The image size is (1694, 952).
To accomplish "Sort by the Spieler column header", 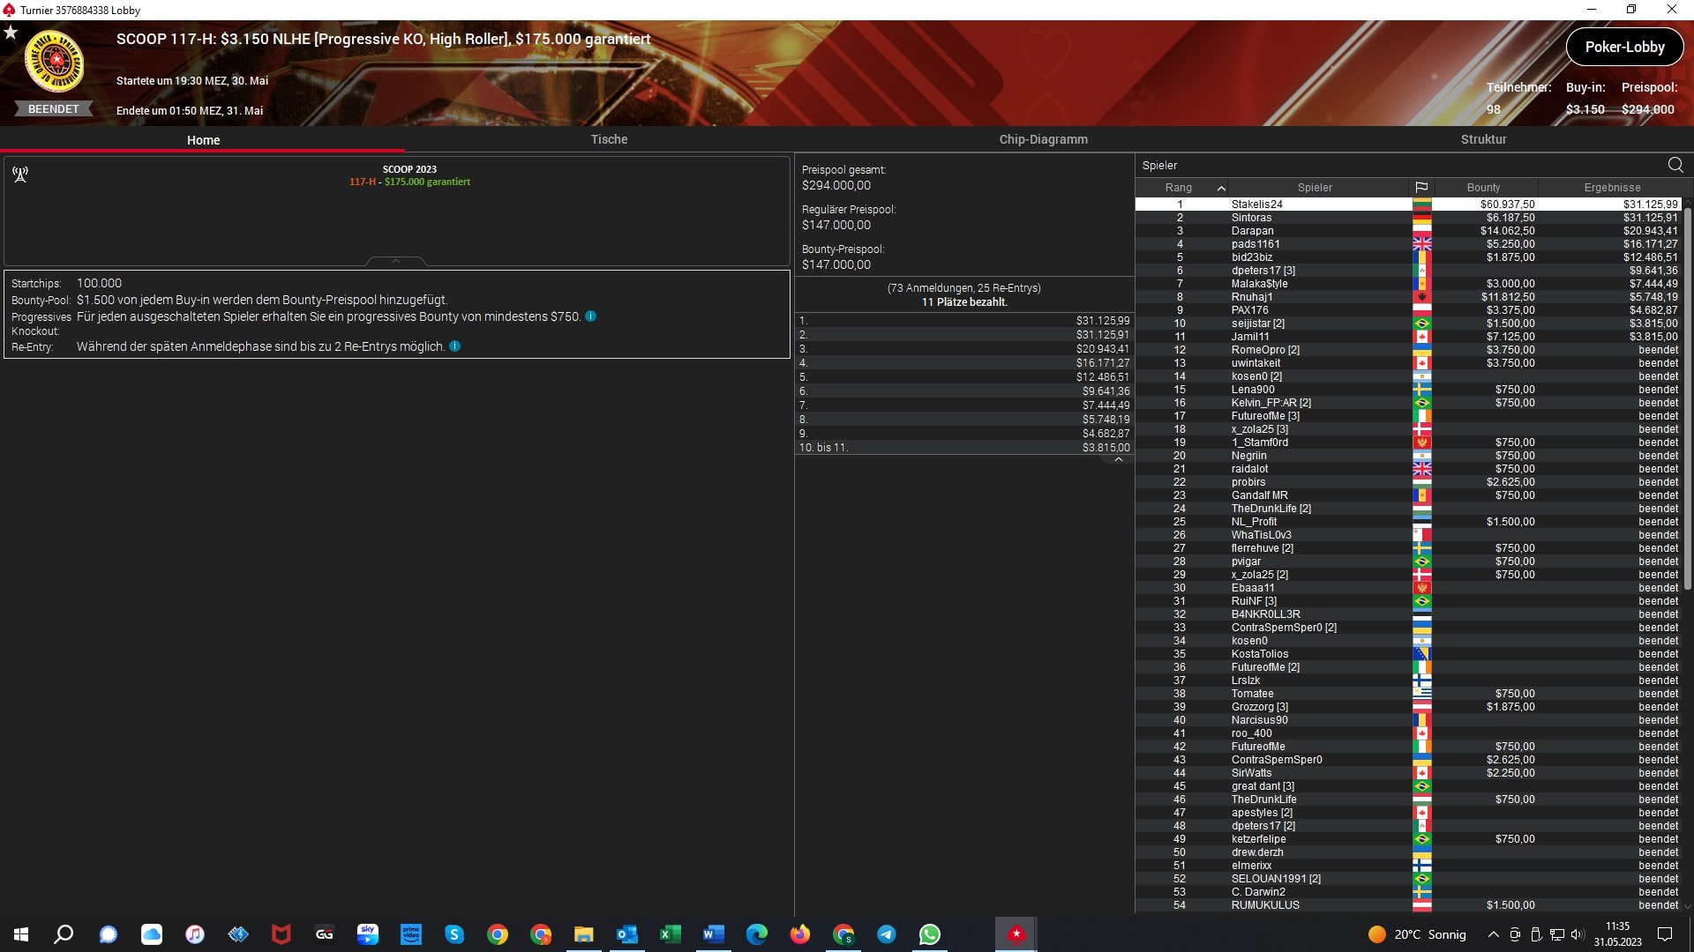I will (x=1315, y=188).
